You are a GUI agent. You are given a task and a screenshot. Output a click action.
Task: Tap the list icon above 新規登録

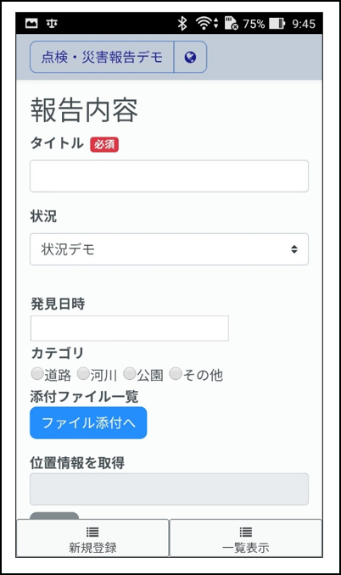point(92,532)
